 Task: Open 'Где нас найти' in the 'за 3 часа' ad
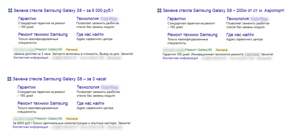(x=90, y=103)
